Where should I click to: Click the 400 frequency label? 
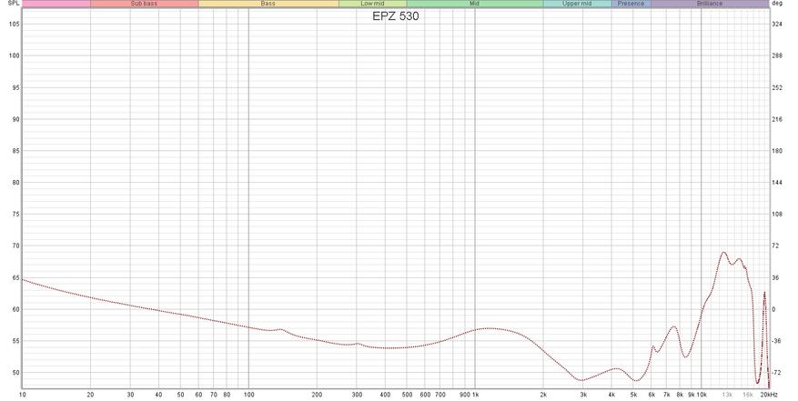point(385,395)
